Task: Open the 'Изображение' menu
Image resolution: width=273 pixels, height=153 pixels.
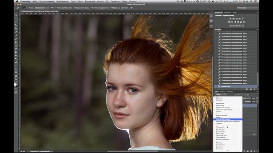Action: click(x=62, y=1)
